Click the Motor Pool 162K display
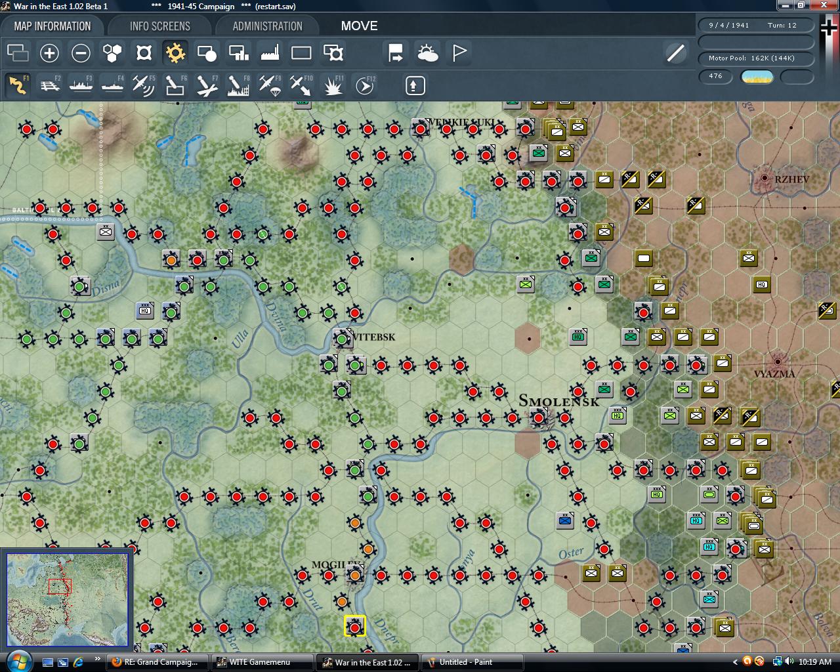 (756, 58)
